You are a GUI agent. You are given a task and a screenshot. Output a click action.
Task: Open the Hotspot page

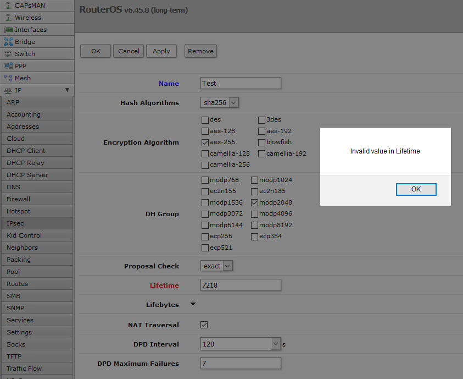[x=37, y=211]
